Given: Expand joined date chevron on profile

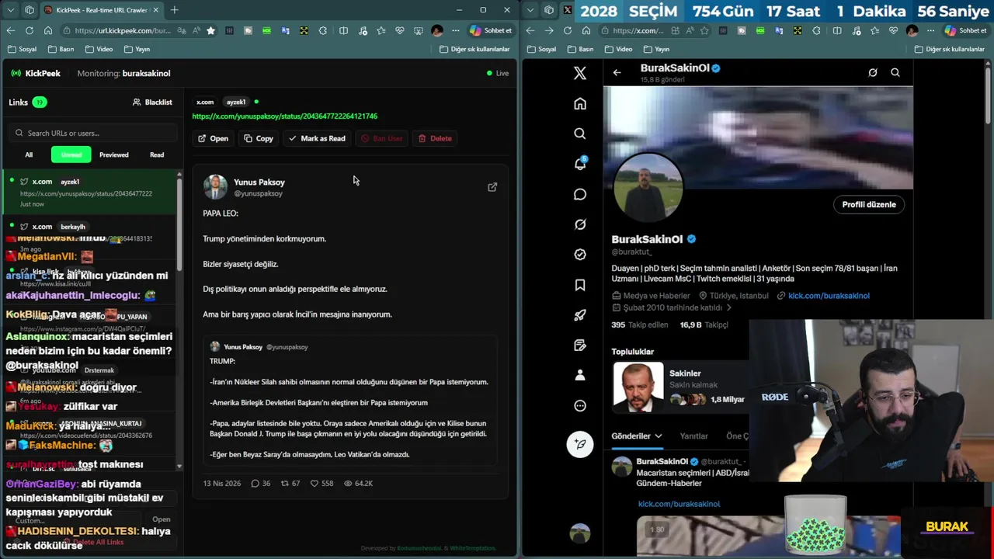Looking at the screenshot, I should point(728,307).
